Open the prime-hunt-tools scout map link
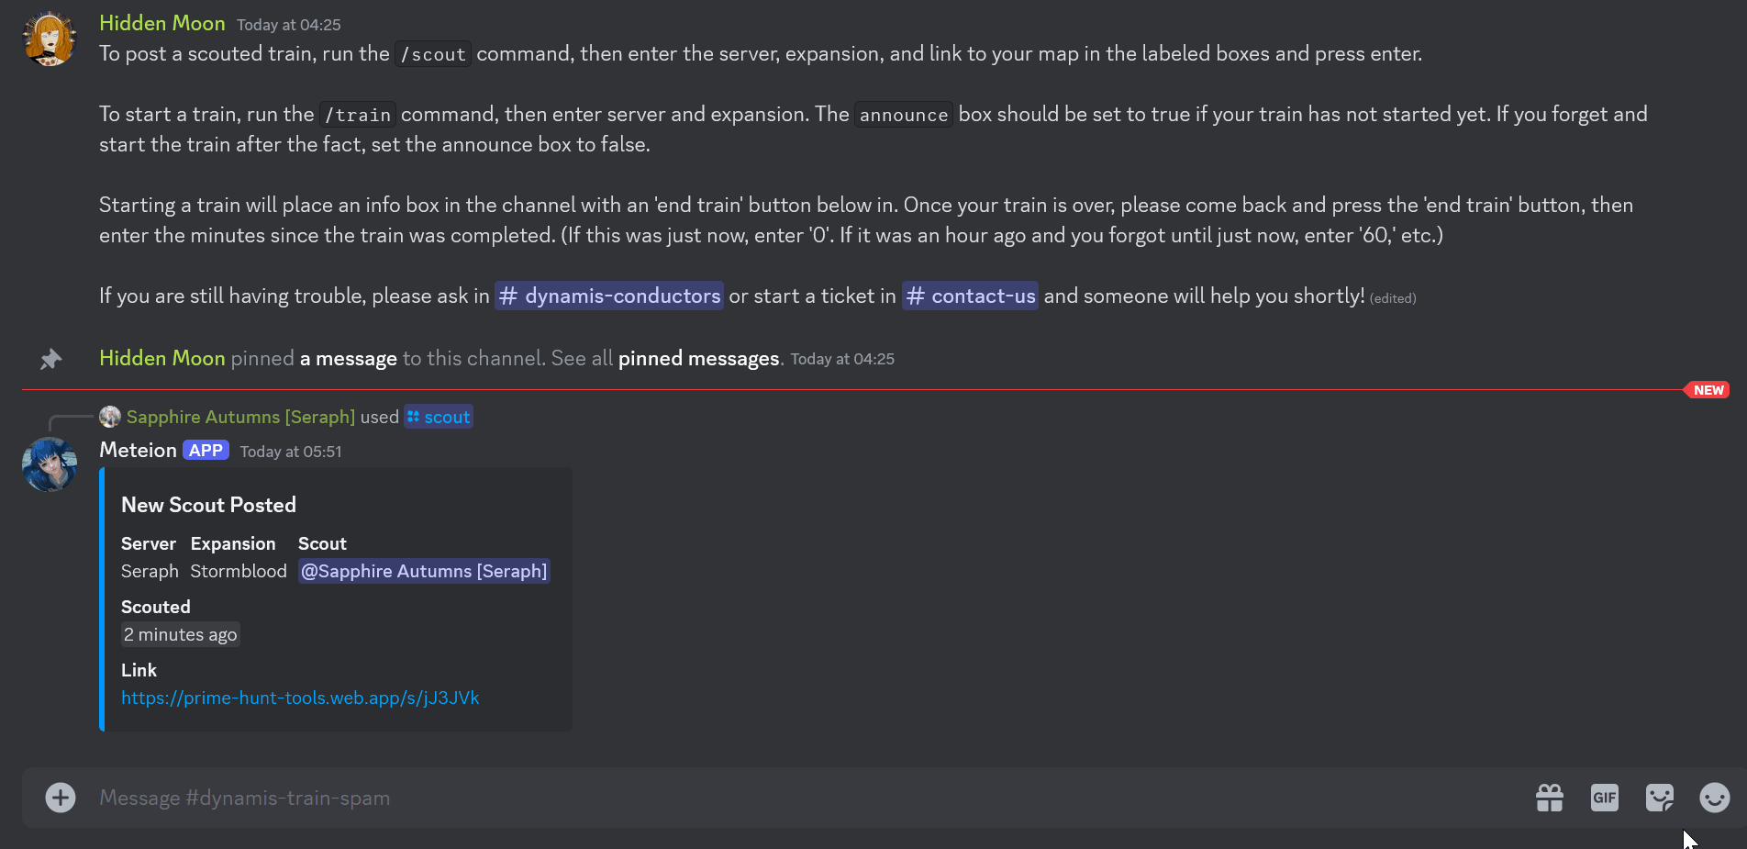The height and width of the screenshot is (849, 1747). [300, 698]
